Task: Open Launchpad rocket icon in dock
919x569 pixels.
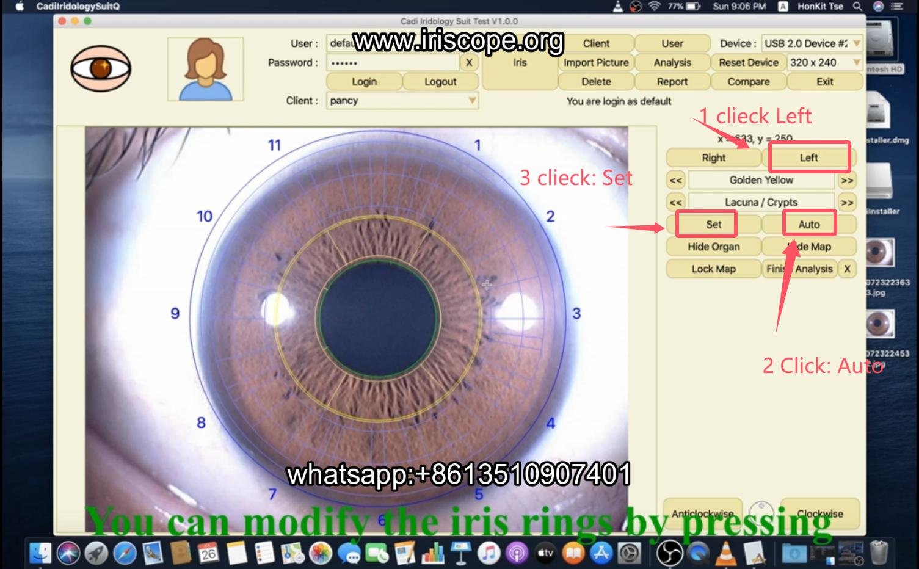Action: [96, 553]
